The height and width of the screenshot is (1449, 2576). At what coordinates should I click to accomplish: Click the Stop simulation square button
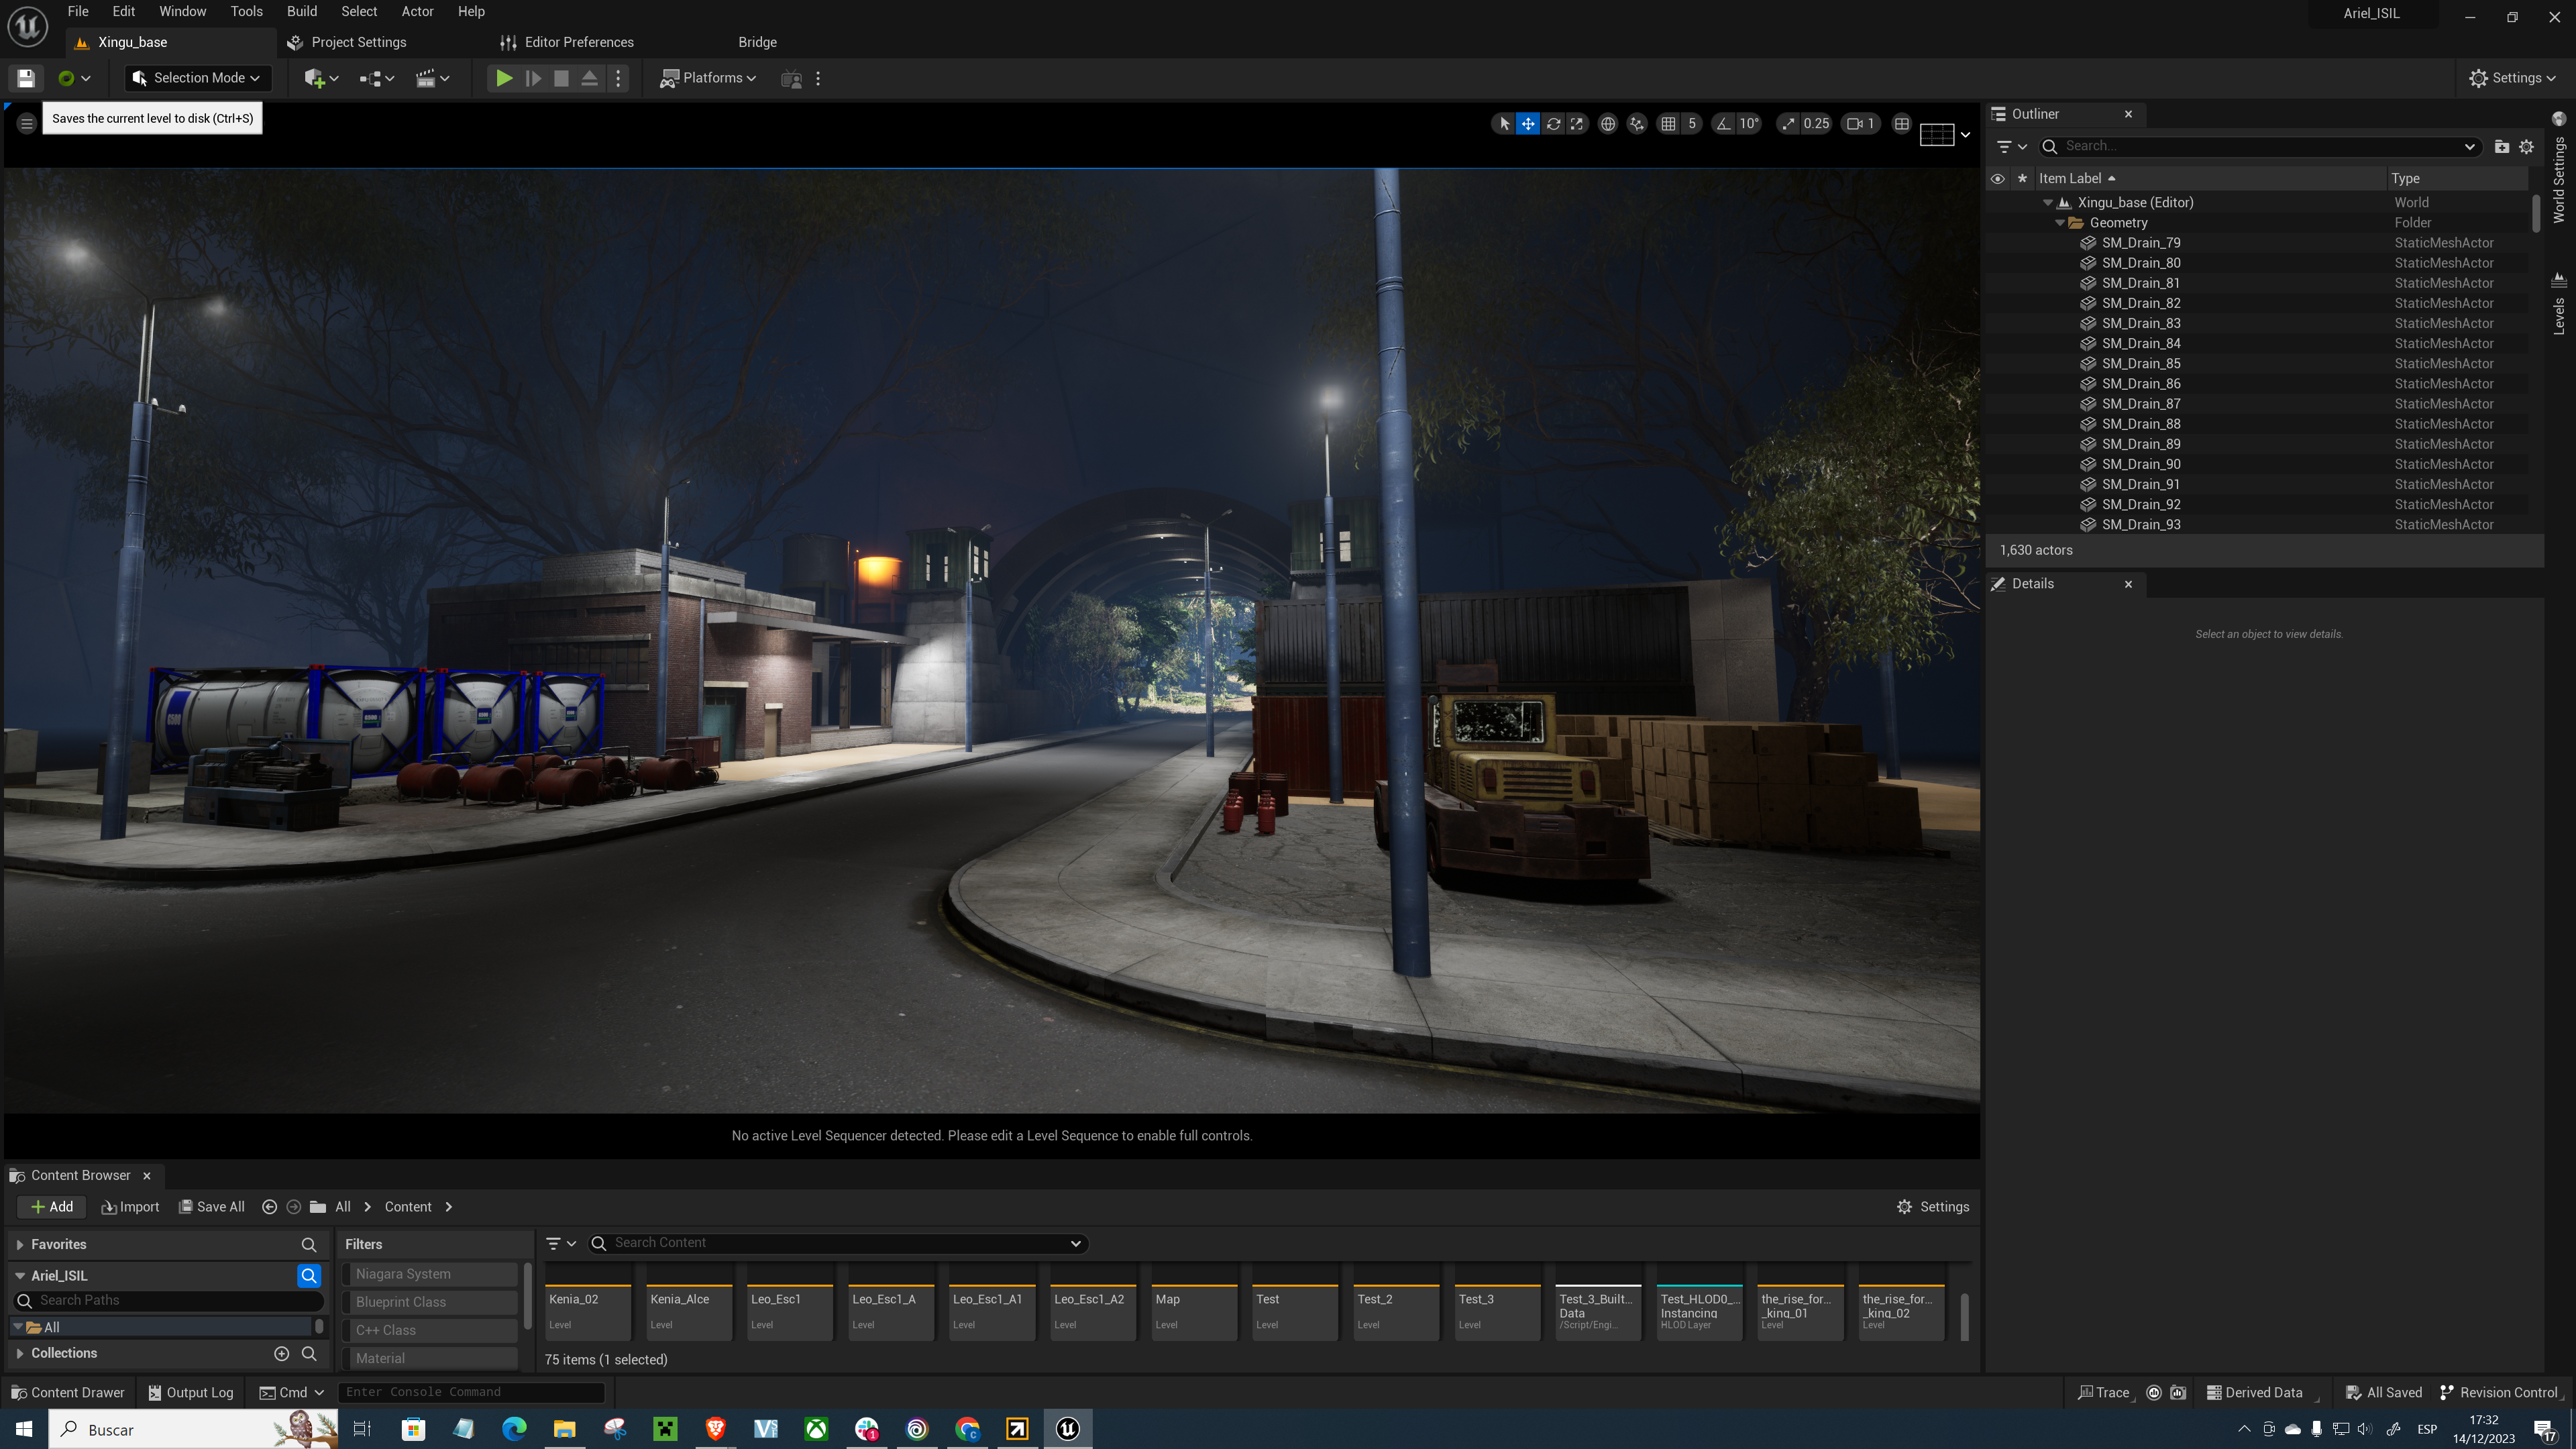(x=561, y=78)
